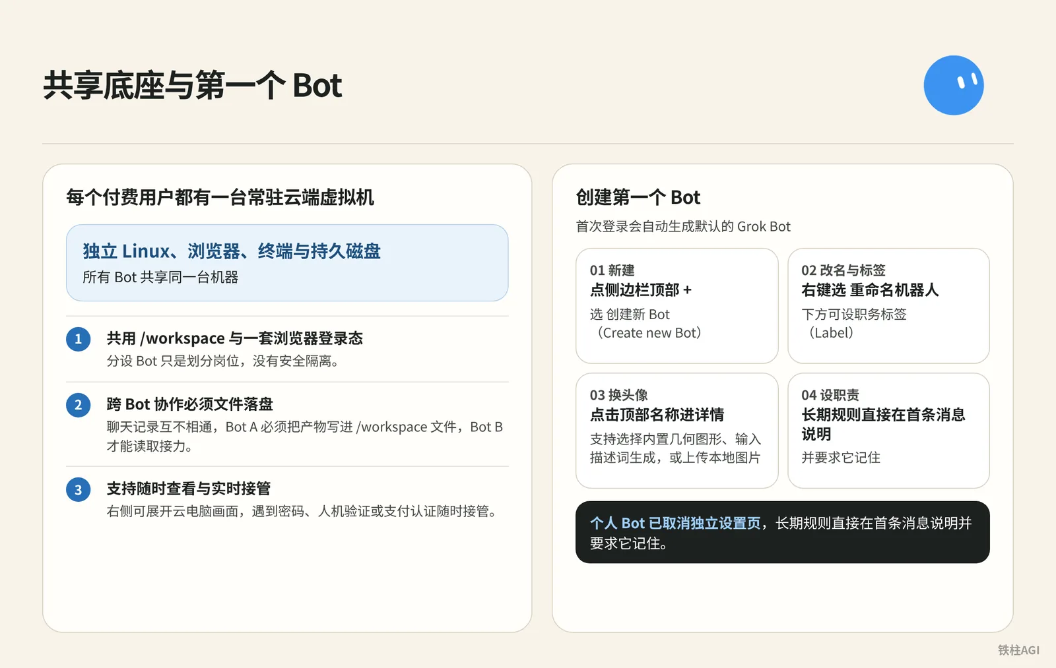Click the label 04 设职责
Viewport: 1056px width, 668px height.
(x=830, y=395)
